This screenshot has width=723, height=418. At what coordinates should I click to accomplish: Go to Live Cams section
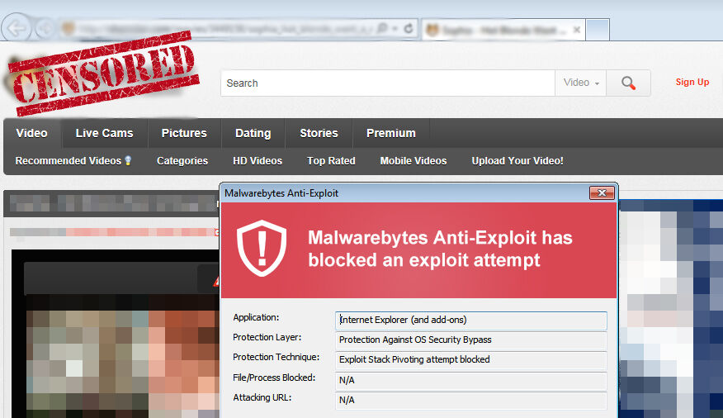104,133
